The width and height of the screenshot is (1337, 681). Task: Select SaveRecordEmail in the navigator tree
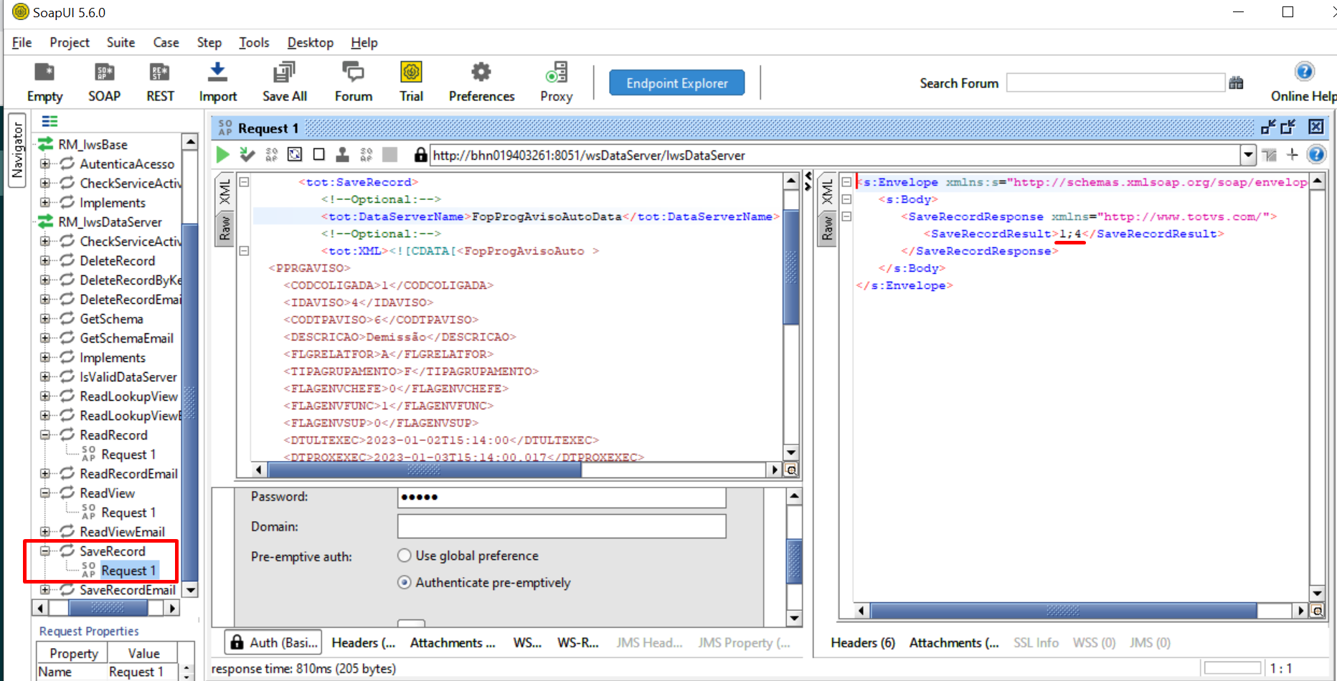coord(128,590)
